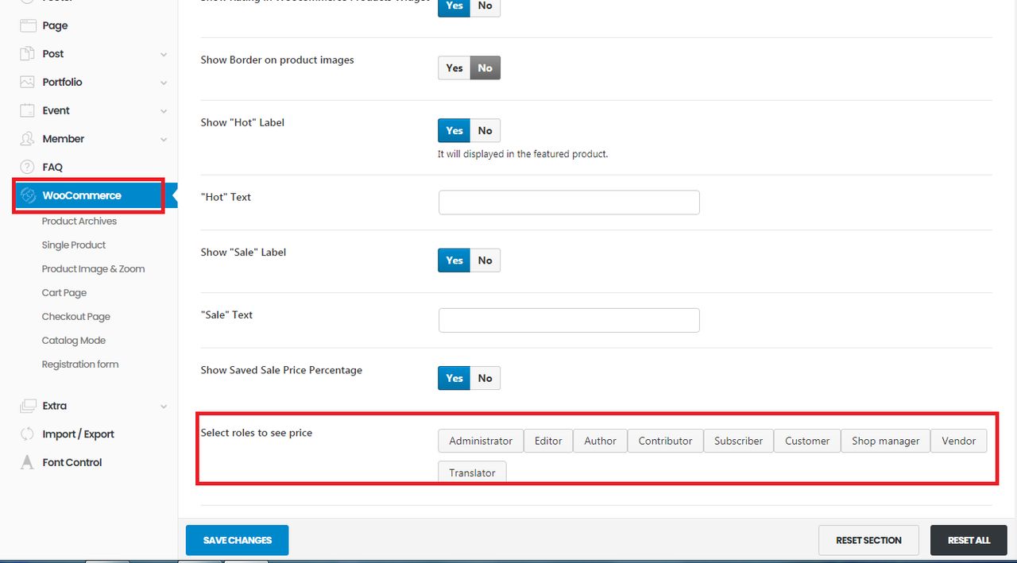Select the Shop manager role
Screen dimensions: 1017x563
pyautogui.click(x=885, y=442)
